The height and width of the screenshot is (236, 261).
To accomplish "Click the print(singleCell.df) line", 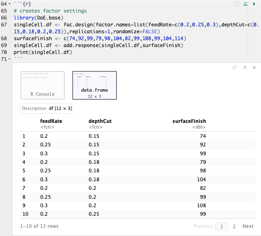I will click(x=43, y=52).
